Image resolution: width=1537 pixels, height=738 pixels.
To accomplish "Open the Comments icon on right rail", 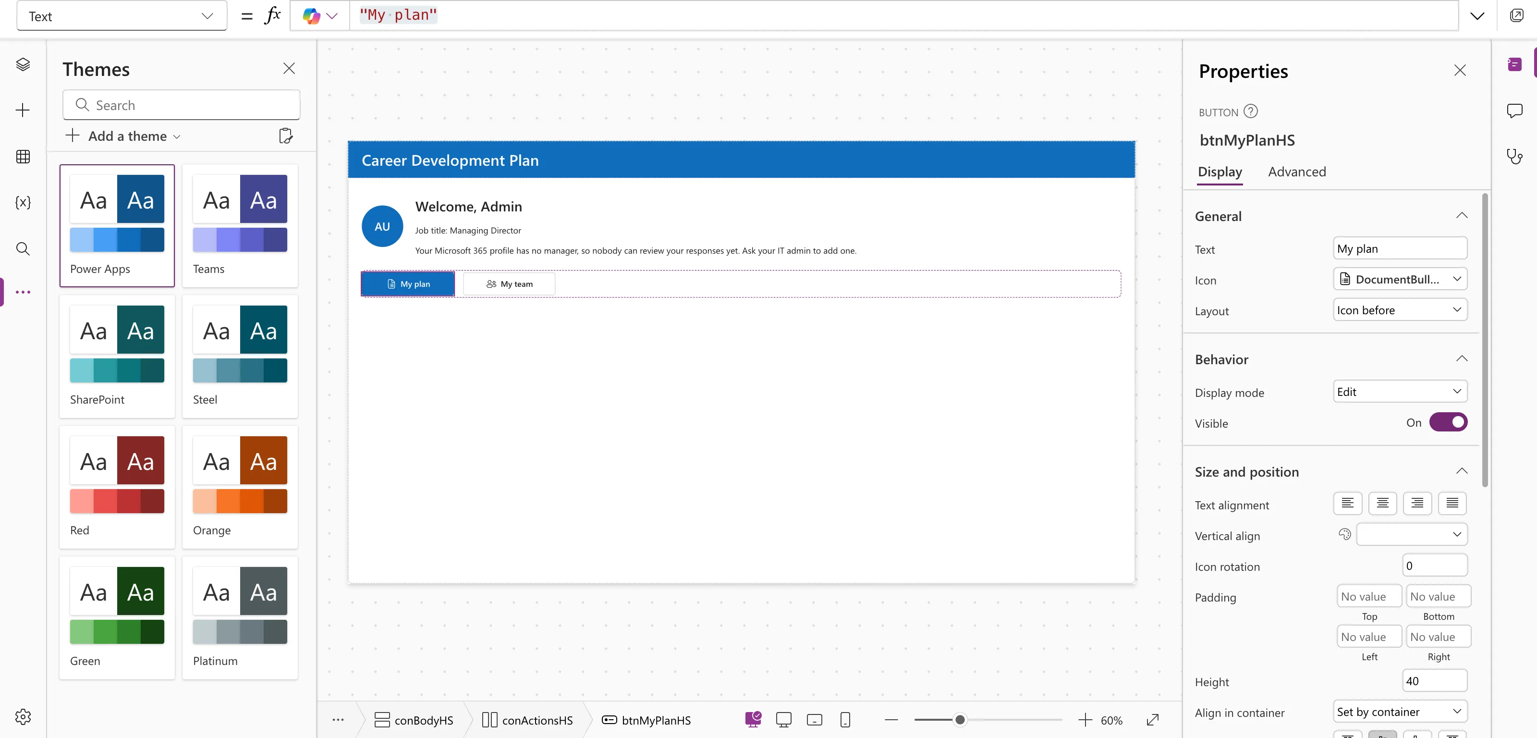I will point(1514,111).
